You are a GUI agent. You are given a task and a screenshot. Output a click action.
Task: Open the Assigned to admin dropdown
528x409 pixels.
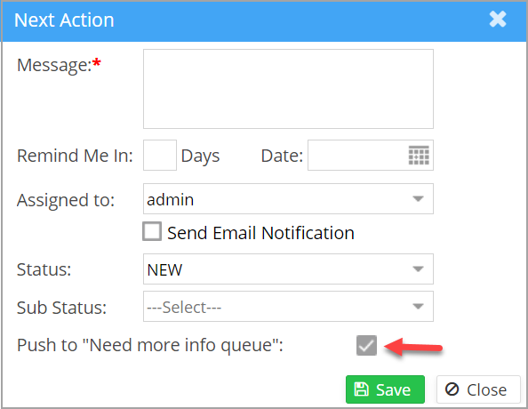tap(288, 199)
